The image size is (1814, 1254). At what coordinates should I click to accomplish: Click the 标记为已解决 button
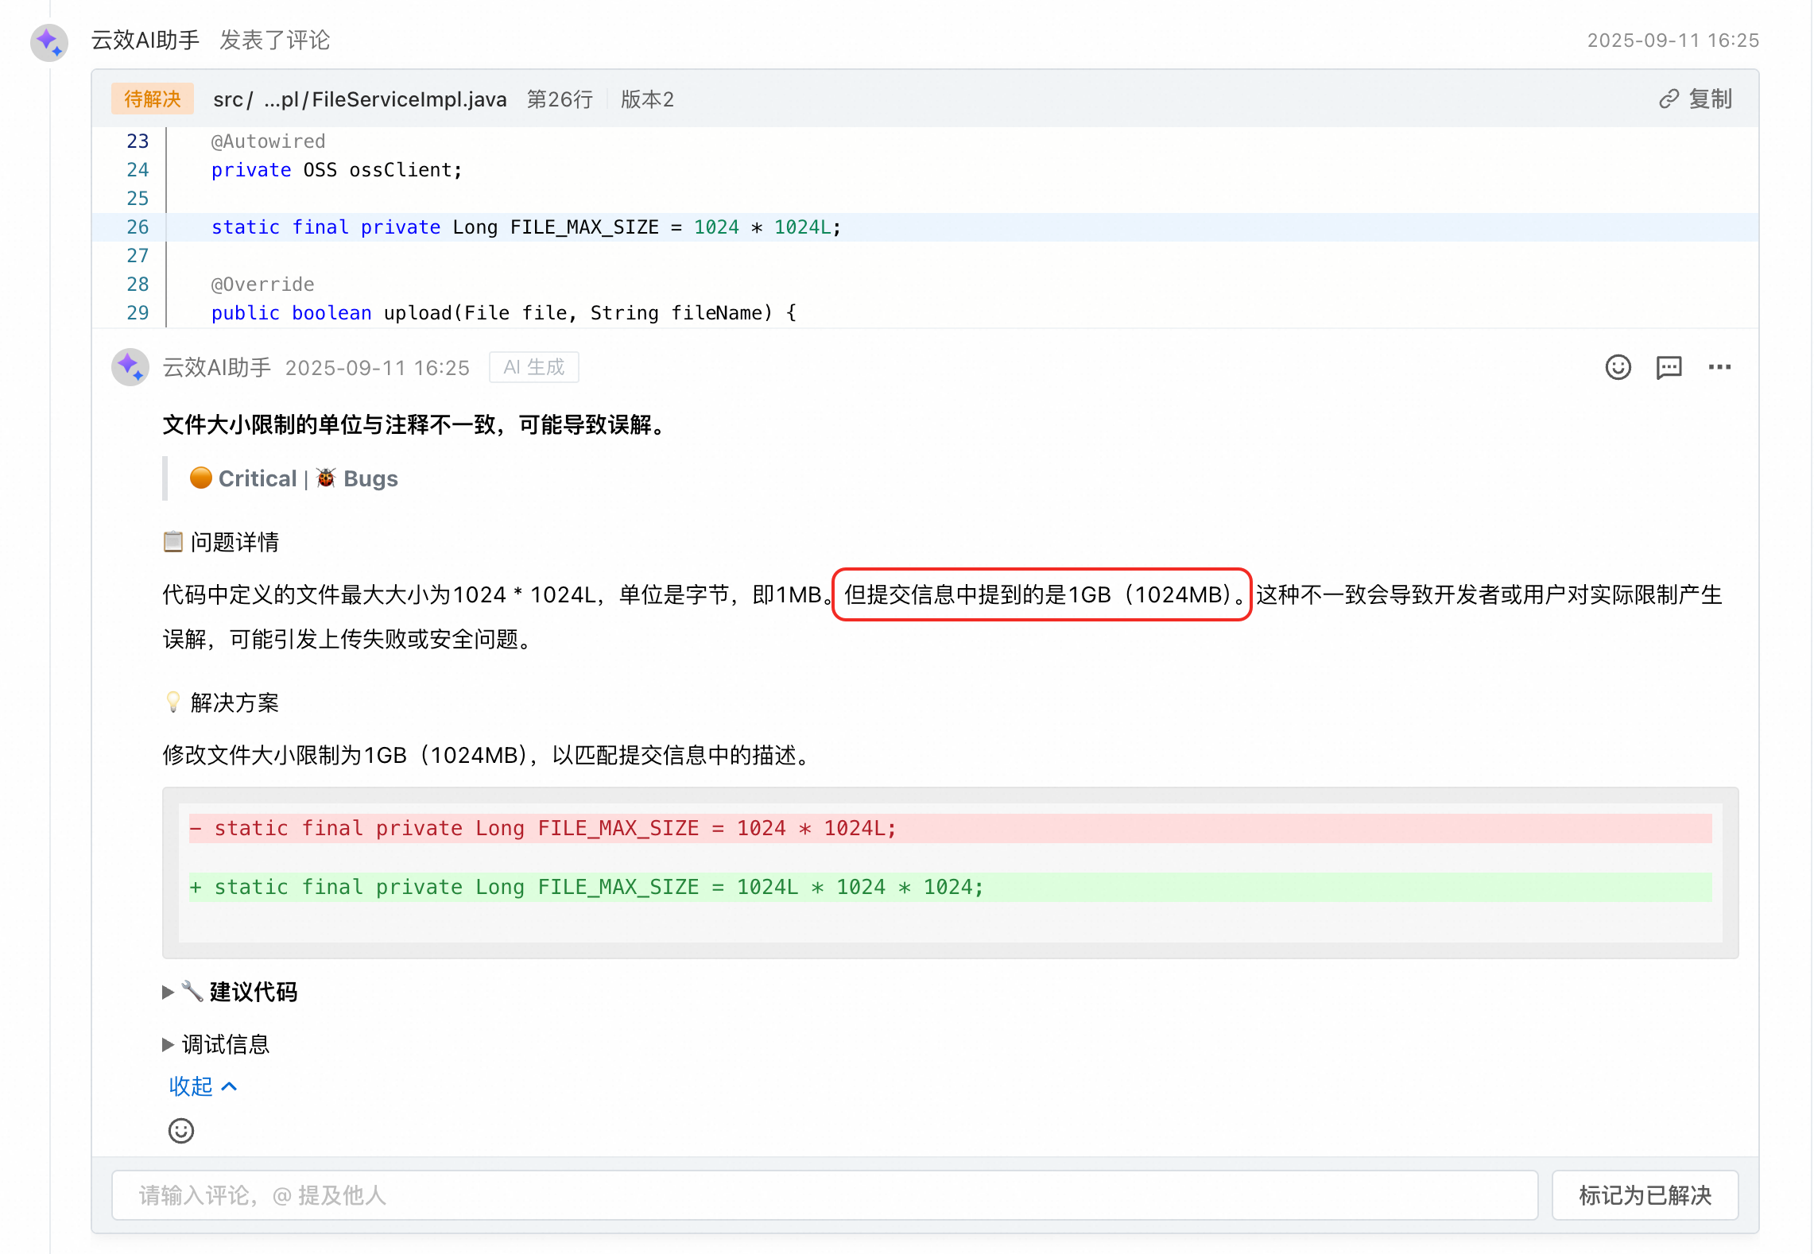1644,1195
